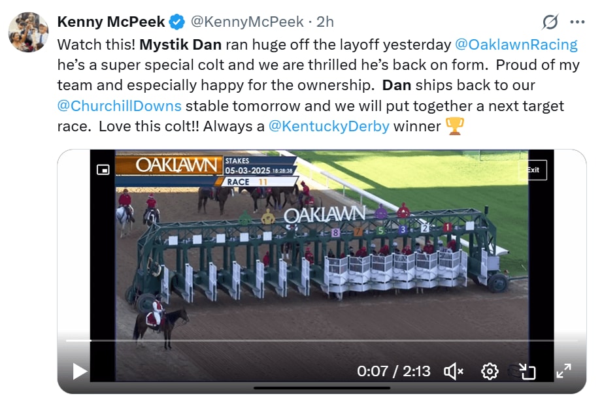Click the 0:07 / 2:13 time display

pyautogui.click(x=393, y=372)
